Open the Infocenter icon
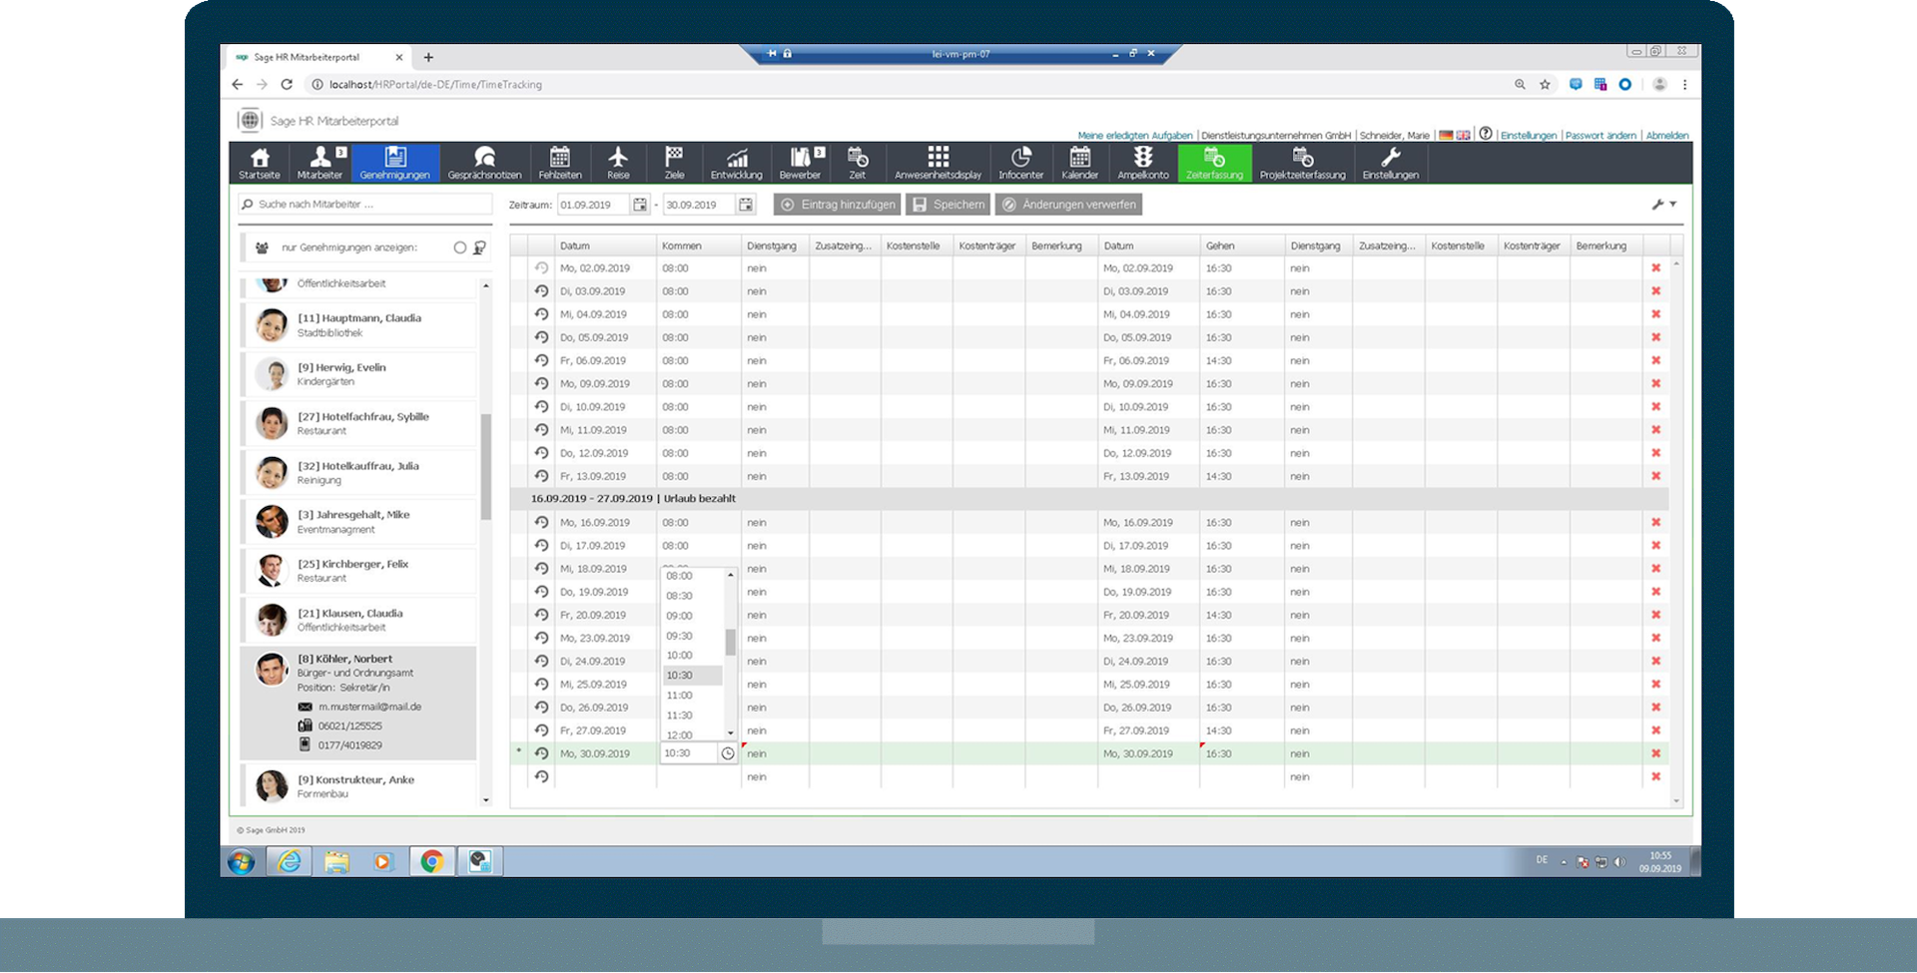The height and width of the screenshot is (973, 1917). click(1020, 163)
